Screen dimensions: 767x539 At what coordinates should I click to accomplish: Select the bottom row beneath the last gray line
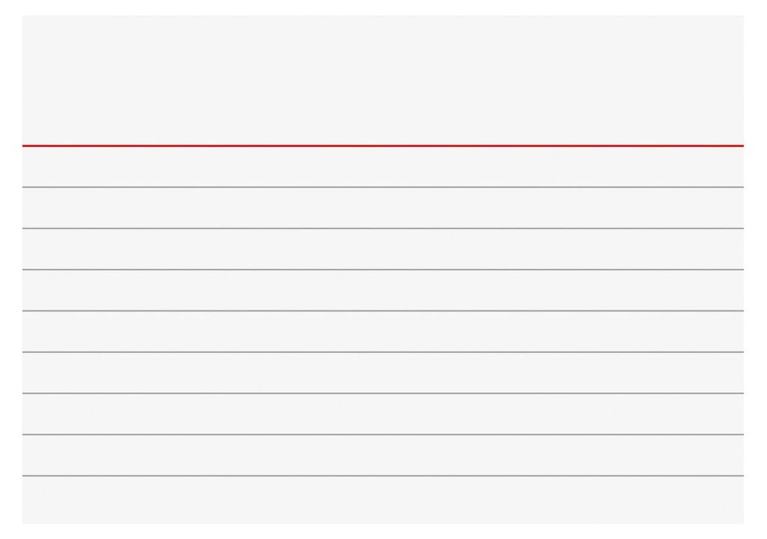coord(383,500)
